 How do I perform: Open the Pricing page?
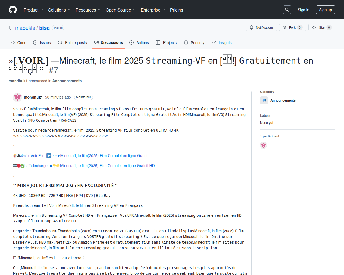[x=177, y=10]
